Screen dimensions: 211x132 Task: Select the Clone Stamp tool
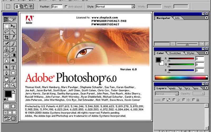[6, 50]
